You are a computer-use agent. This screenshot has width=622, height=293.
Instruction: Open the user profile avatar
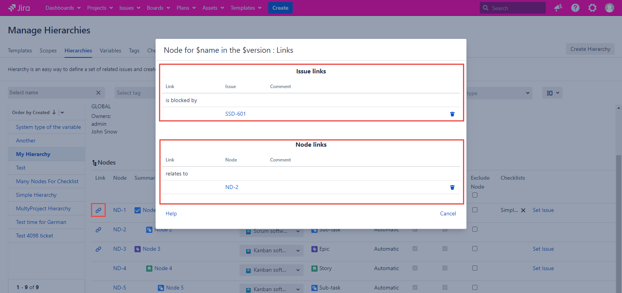pos(609,8)
